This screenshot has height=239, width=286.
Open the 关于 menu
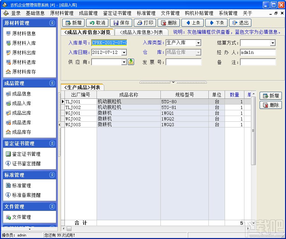248,13
